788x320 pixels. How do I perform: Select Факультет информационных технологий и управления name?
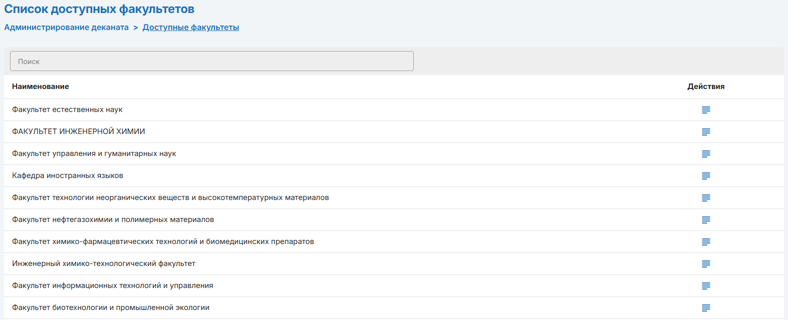(113, 285)
